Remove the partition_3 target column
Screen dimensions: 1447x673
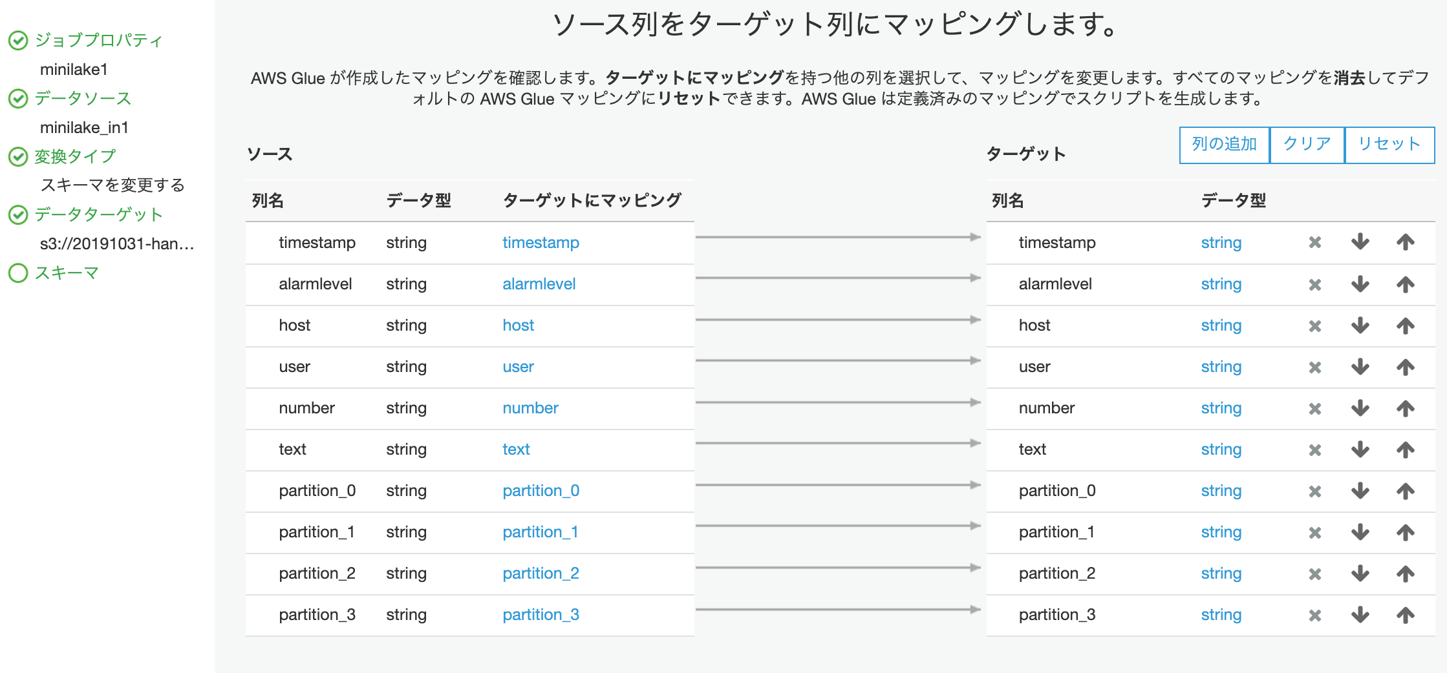pos(1314,615)
